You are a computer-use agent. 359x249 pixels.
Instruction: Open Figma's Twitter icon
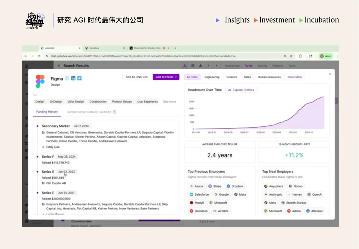(79, 78)
